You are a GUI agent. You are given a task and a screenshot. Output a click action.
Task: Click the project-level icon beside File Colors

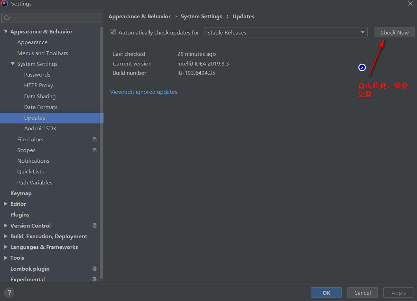coord(94,139)
